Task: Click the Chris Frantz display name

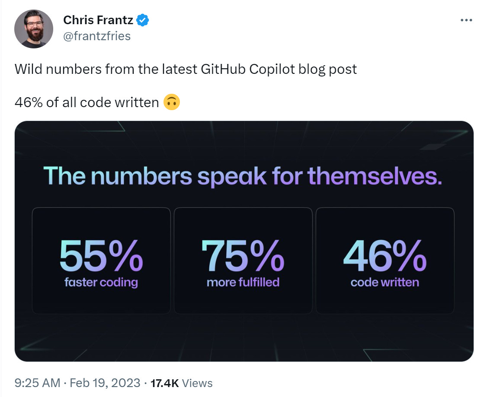Action: click(x=98, y=20)
